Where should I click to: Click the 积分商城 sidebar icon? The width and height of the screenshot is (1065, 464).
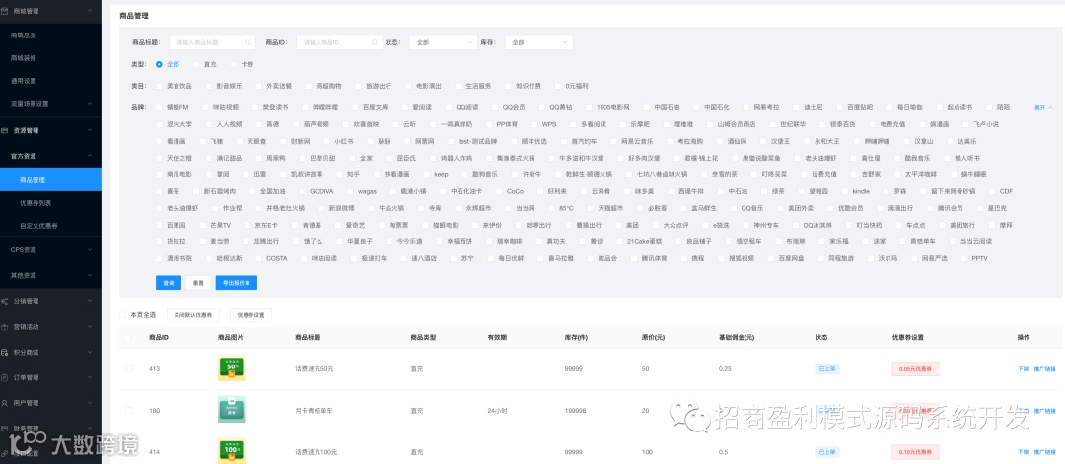[5, 352]
